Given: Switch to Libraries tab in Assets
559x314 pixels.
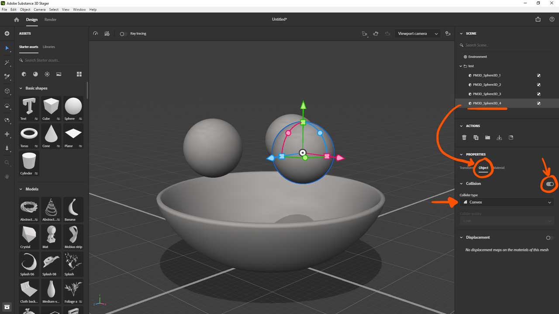Looking at the screenshot, I should 49,47.
